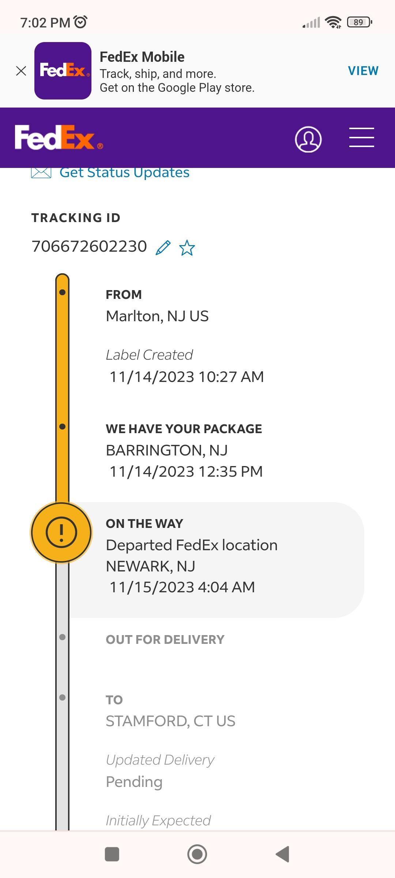This screenshot has width=395, height=878.
Task: Toggle the star to favorite this shipment
Action: (x=187, y=248)
